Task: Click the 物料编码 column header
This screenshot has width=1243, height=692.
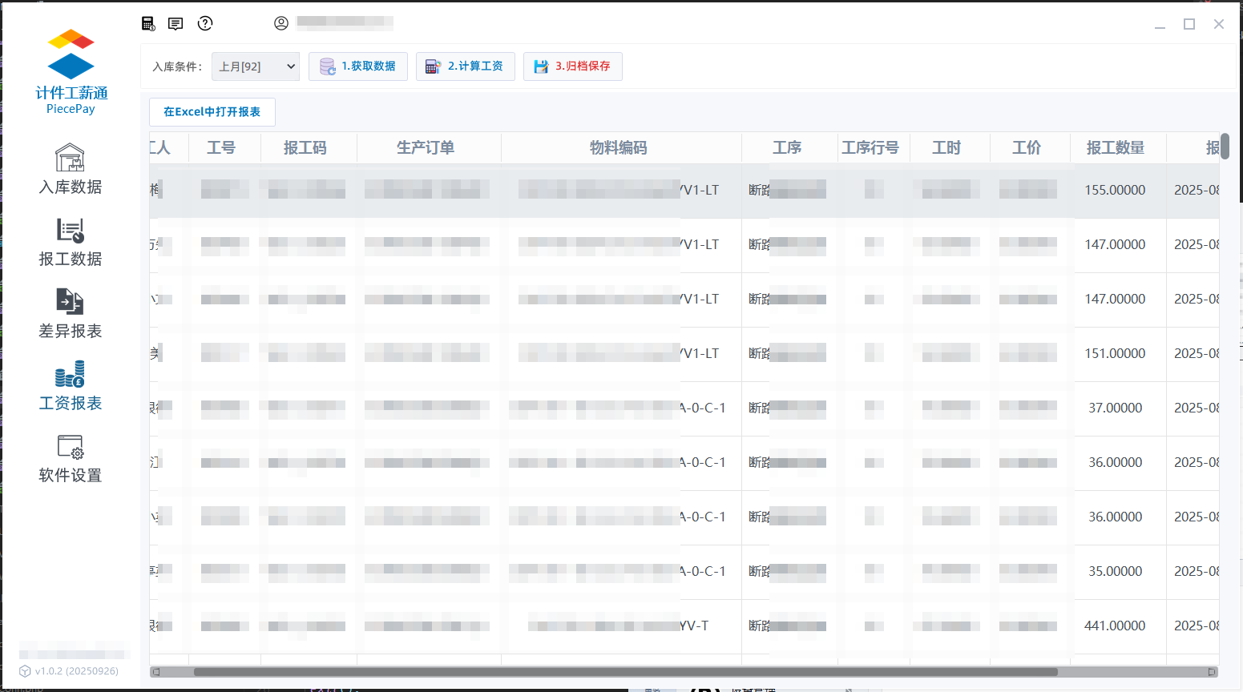Action: click(x=618, y=148)
